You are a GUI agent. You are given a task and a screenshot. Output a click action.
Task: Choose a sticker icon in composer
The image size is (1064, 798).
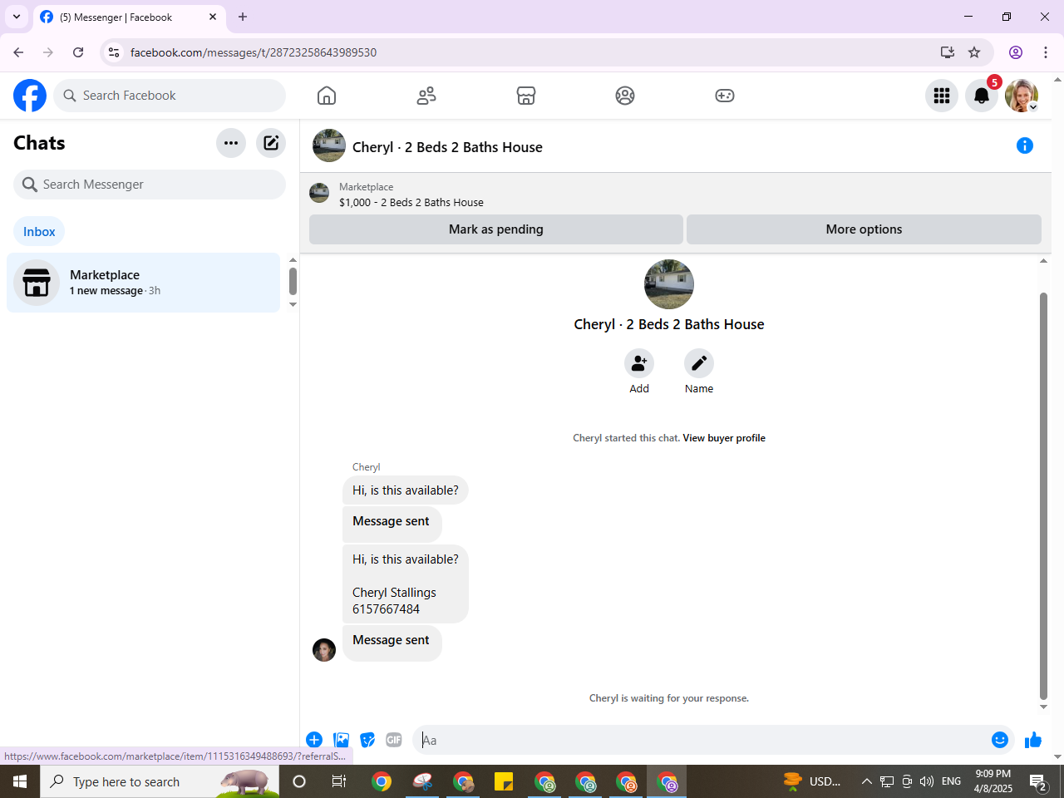click(x=367, y=740)
